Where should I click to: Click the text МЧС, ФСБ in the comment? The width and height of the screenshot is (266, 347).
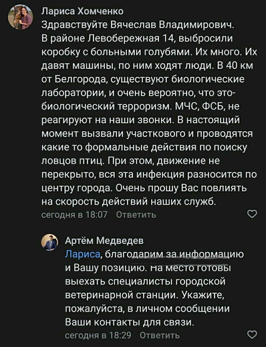tap(201, 106)
